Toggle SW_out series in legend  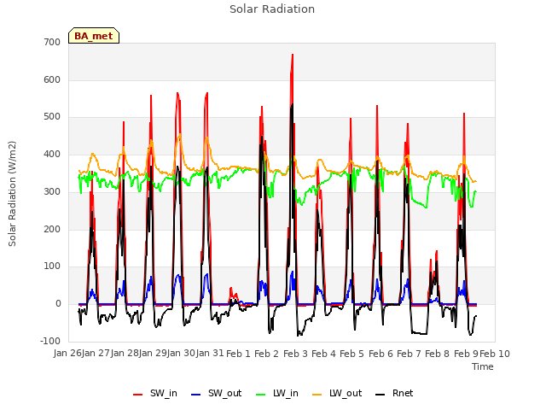point(216,394)
